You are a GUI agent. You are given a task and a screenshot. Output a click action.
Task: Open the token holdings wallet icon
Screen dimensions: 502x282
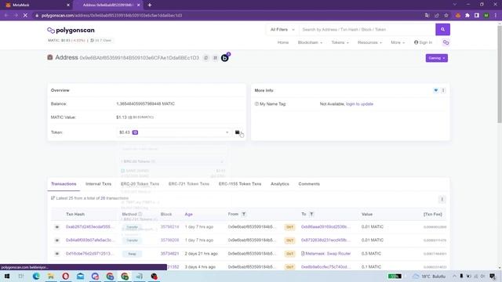tap(237, 132)
